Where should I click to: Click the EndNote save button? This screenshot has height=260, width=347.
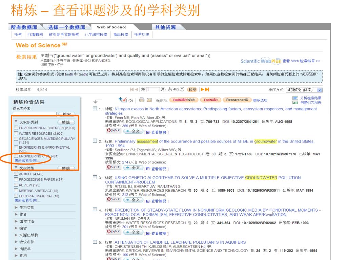211,100
